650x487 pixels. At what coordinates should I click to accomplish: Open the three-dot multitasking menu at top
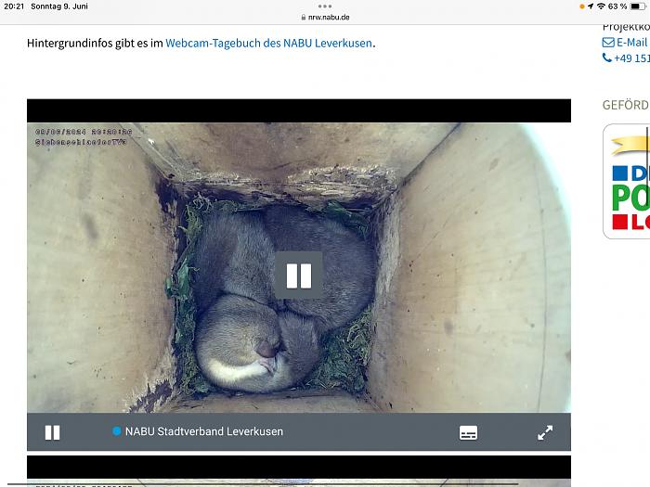pyautogui.click(x=325, y=6)
